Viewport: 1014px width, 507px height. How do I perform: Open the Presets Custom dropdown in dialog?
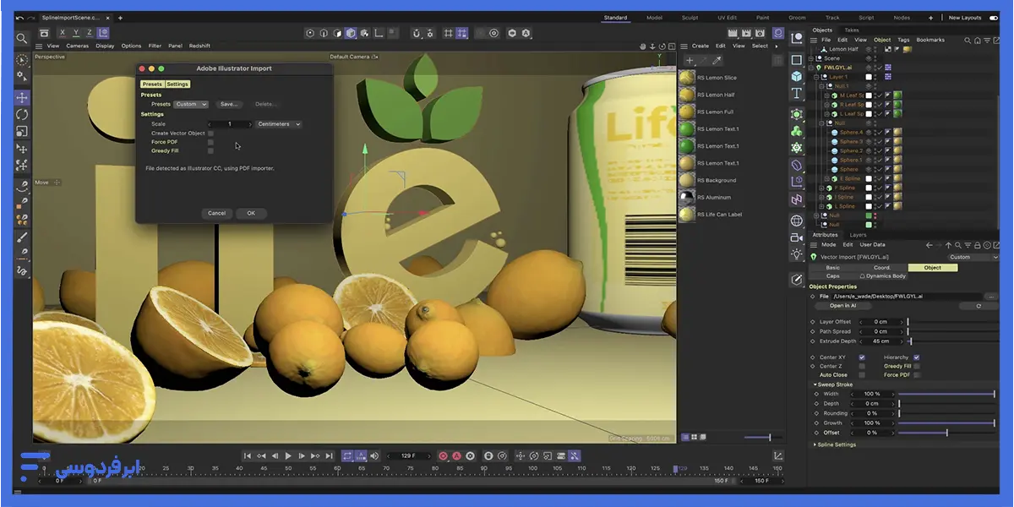pyautogui.click(x=191, y=104)
